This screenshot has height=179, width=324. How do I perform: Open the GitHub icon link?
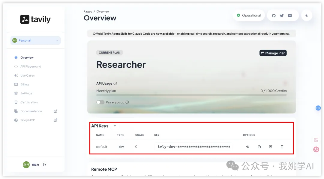[274, 16]
